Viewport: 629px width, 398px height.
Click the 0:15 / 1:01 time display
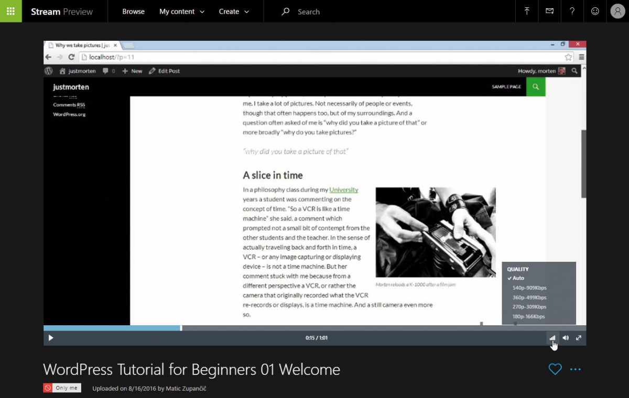point(317,338)
